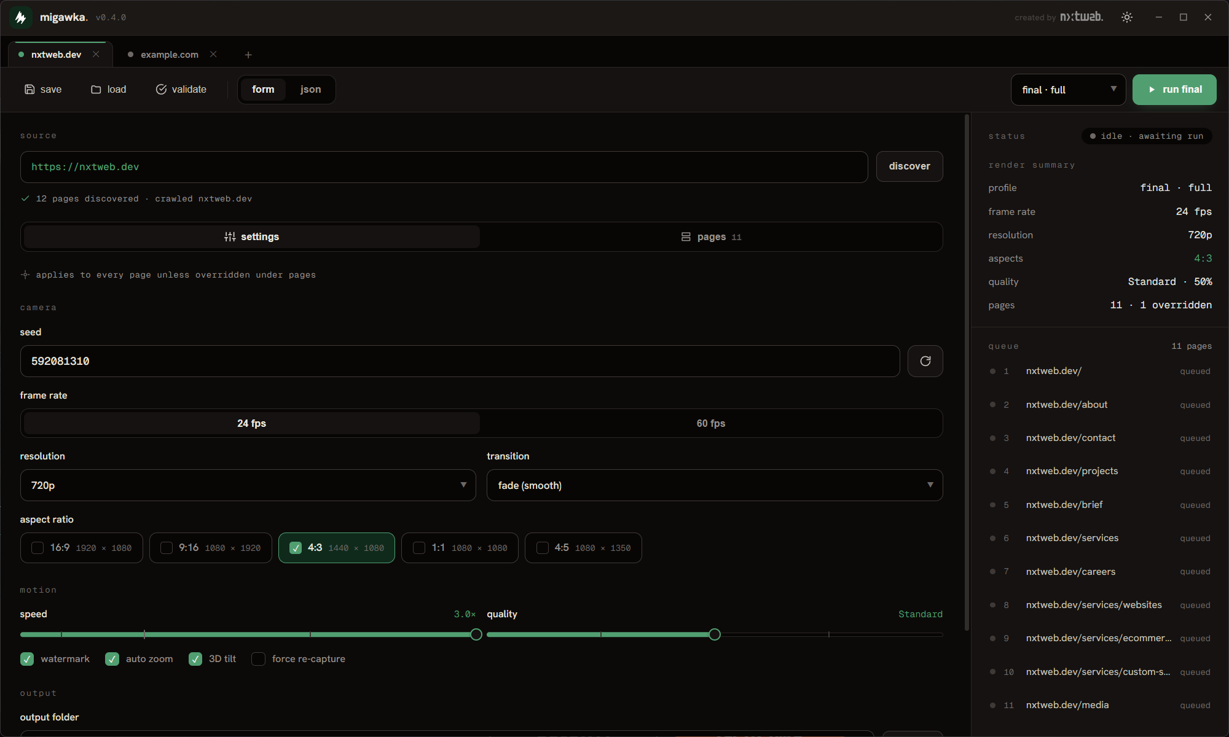Image resolution: width=1229 pixels, height=737 pixels.
Task: Select 24 fps frame rate
Action: click(x=252, y=423)
